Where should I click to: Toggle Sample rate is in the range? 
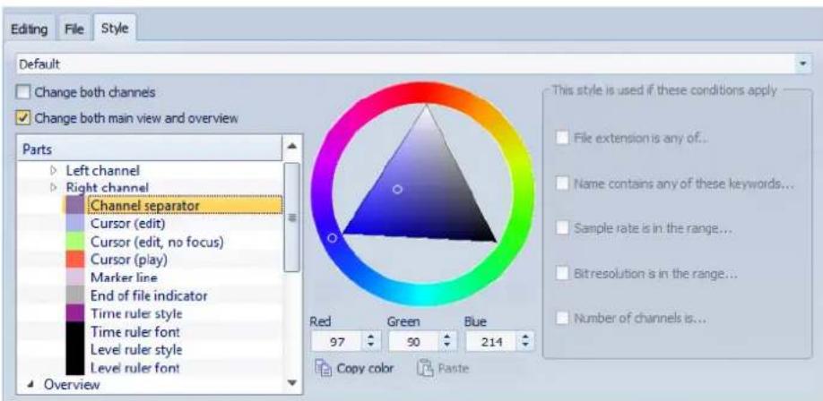[x=563, y=228]
